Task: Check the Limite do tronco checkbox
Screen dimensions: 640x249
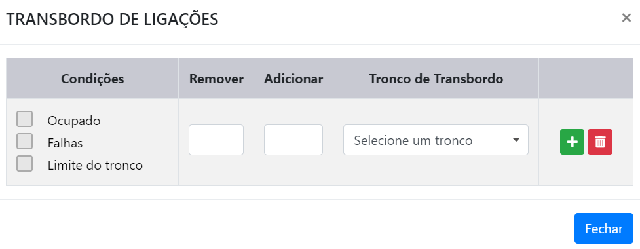Action: 24,164
